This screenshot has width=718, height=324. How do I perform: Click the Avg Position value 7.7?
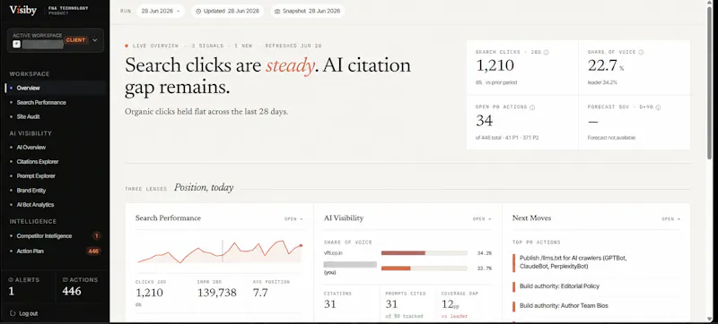pyautogui.click(x=260, y=293)
